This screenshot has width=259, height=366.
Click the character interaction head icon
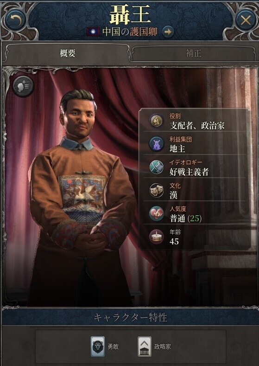click(23, 86)
